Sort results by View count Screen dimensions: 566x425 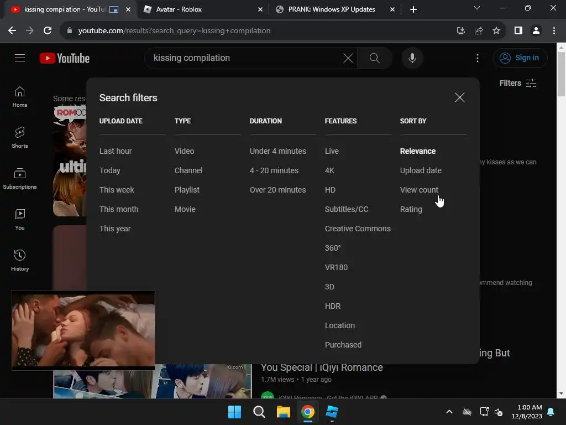tap(419, 190)
